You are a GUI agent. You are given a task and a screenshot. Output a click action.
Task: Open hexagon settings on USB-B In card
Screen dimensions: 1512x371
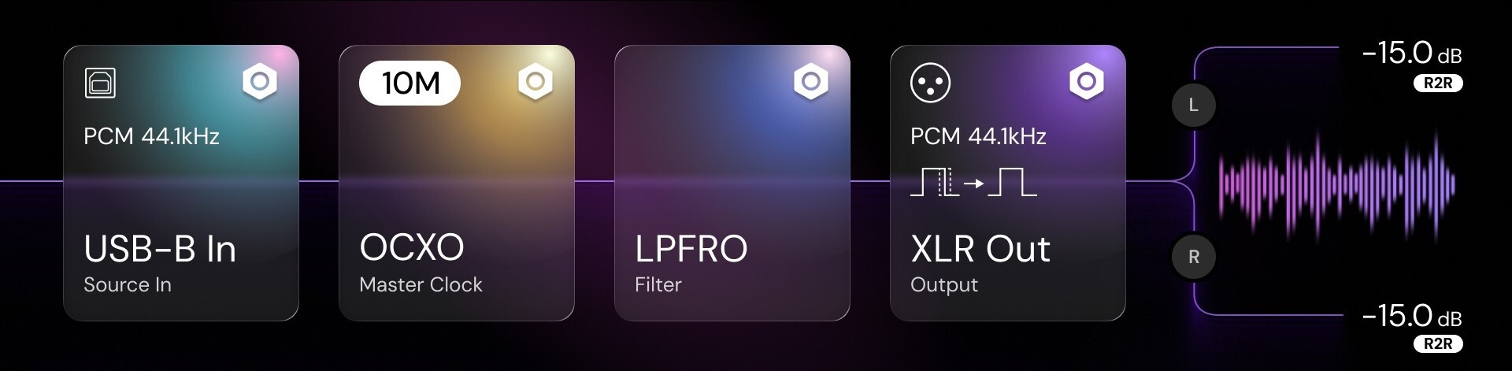pos(259,82)
